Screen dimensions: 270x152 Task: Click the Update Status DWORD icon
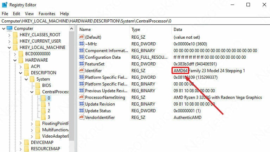click(82, 110)
